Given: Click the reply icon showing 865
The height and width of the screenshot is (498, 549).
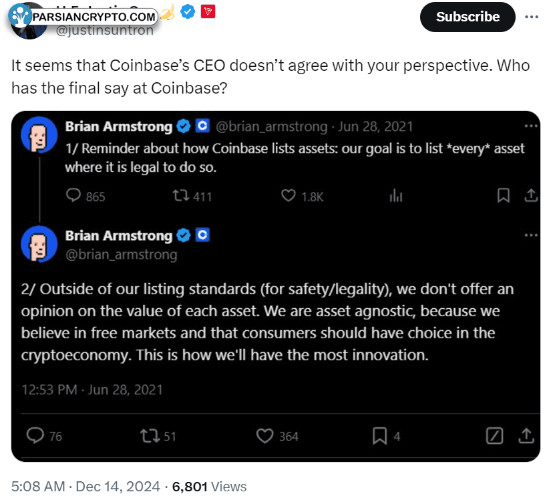Looking at the screenshot, I should tap(73, 196).
